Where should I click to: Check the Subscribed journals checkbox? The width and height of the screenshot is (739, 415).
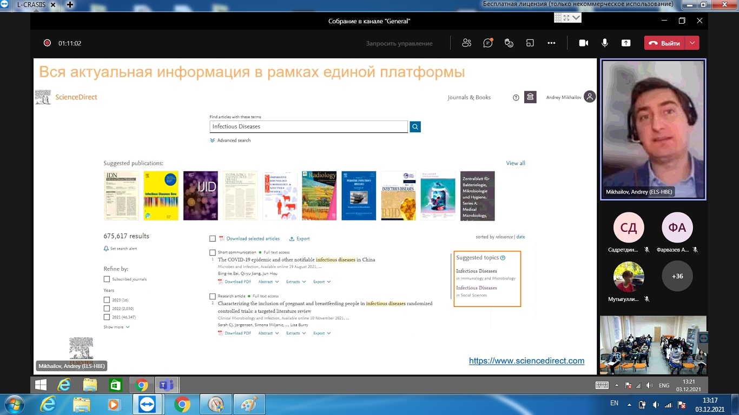107,279
